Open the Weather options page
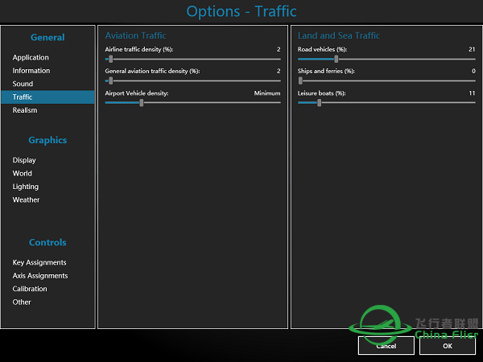 pyautogui.click(x=26, y=200)
